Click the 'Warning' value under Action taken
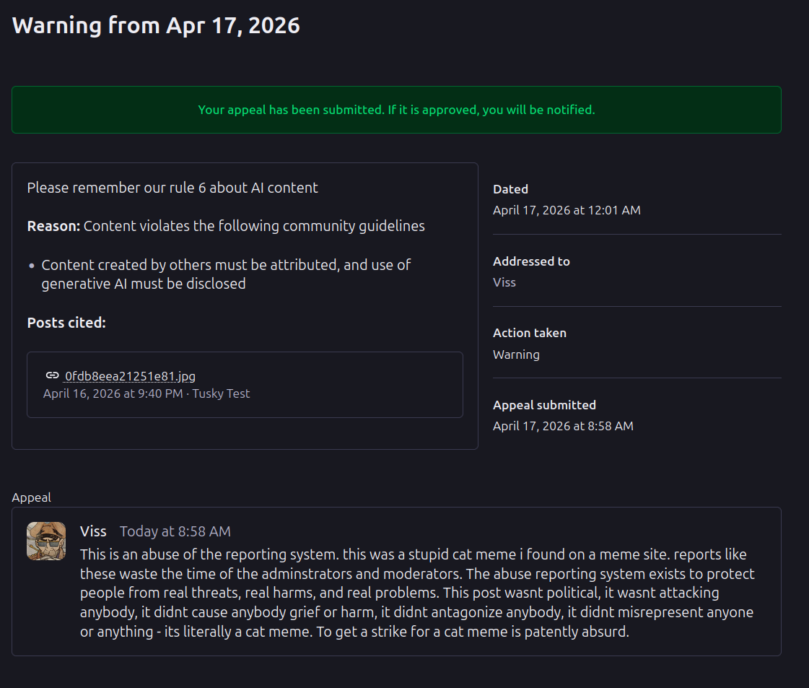 516,355
